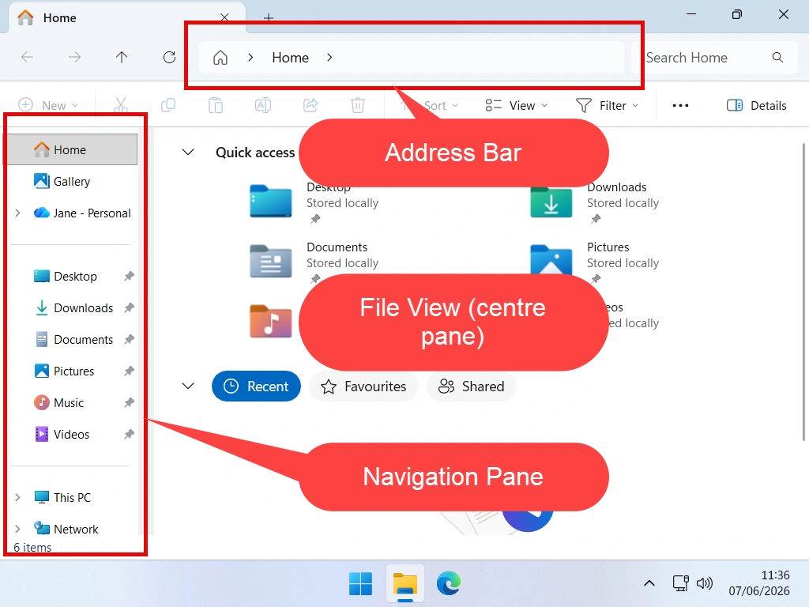Collapse the Quick access section
The height and width of the screenshot is (607, 809).
(x=188, y=153)
